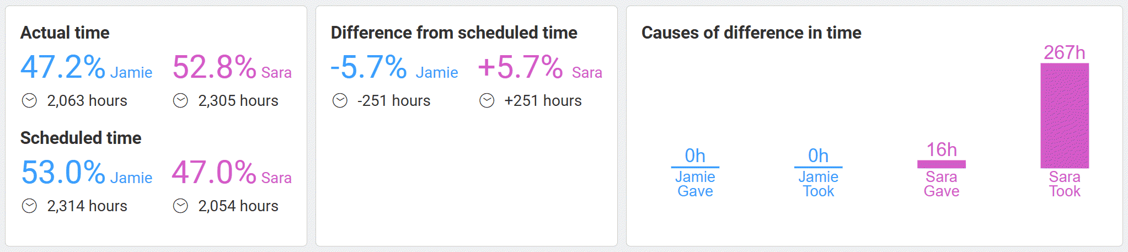Click the 0h Jamie Took bar line
The height and width of the screenshot is (252, 1128).
[818, 167]
